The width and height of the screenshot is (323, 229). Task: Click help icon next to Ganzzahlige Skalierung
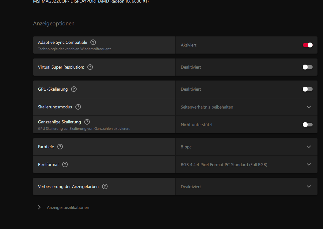click(87, 122)
